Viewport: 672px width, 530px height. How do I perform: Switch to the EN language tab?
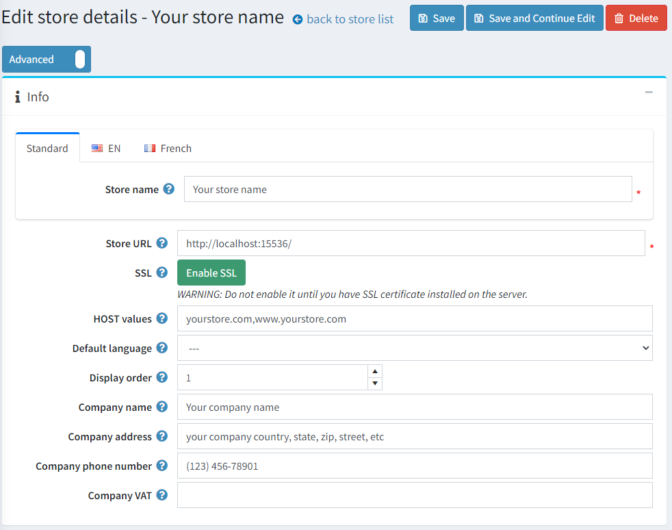[106, 148]
